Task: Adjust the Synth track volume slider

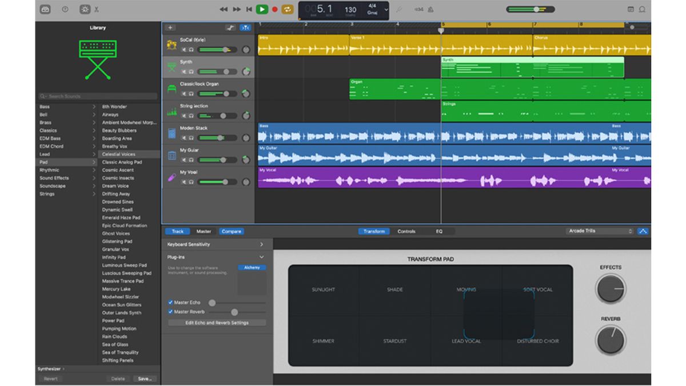Action: click(226, 71)
